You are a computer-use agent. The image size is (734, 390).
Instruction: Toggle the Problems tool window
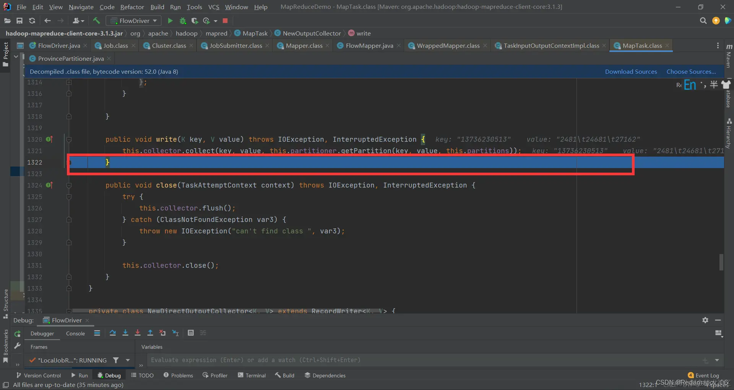[178, 375]
